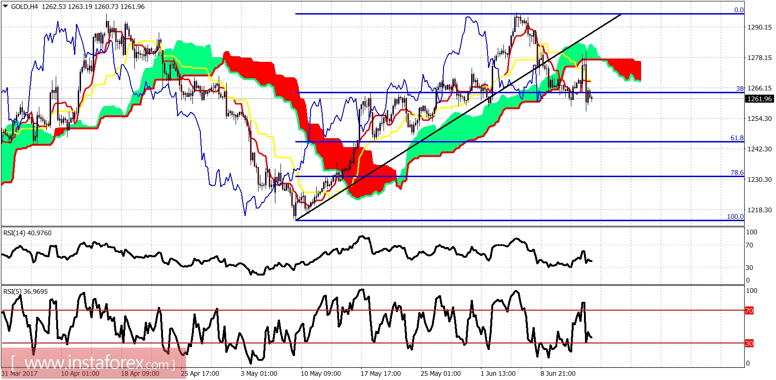Select the GOLD,H4 symbol title
This screenshot has width=776, height=380.
click(x=24, y=7)
